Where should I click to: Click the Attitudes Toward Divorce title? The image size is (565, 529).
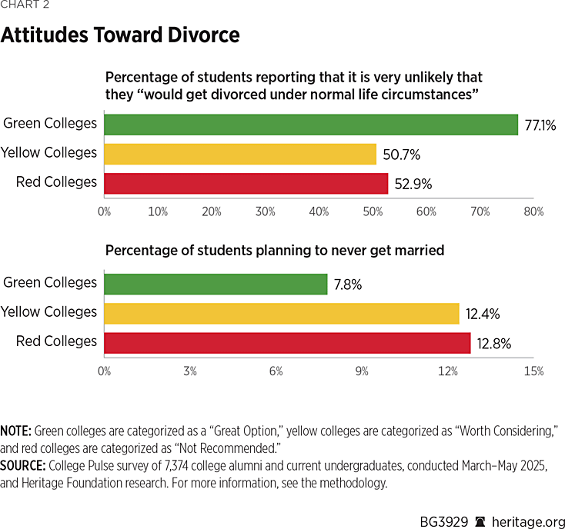pyautogui.click(x=120, y=35)
